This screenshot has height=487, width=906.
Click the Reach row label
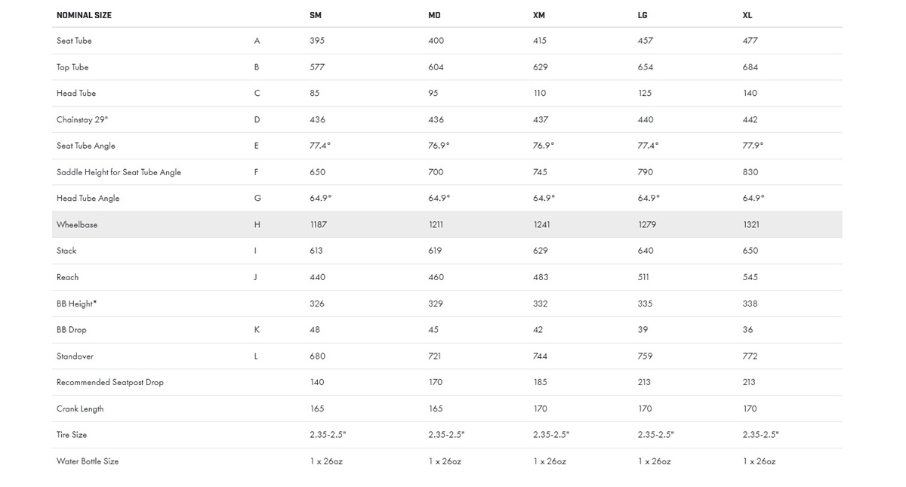[x=67, y=277]
